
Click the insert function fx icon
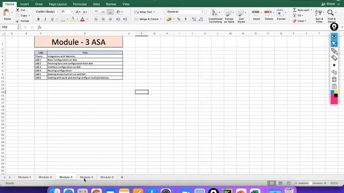tap(39, 27)
